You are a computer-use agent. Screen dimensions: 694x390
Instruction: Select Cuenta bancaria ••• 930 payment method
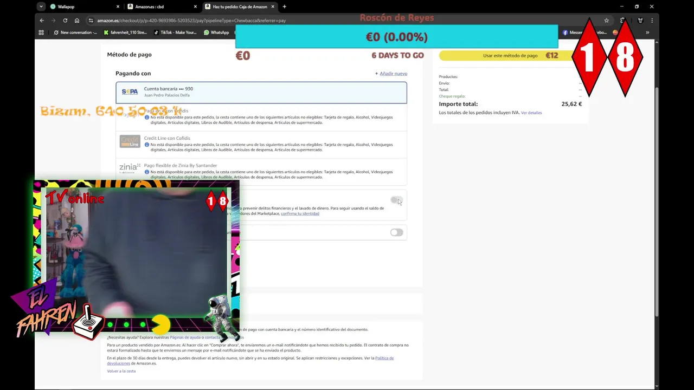pos(261,93)
